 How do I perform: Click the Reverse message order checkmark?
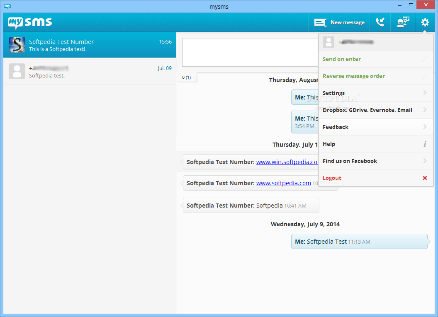point(424,76)
